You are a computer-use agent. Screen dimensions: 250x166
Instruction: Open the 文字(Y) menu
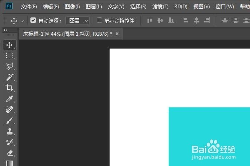point(116,7)
